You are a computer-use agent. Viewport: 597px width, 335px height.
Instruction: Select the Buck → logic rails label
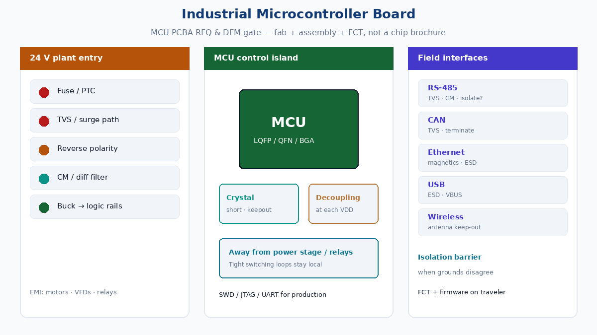[90, 206]
